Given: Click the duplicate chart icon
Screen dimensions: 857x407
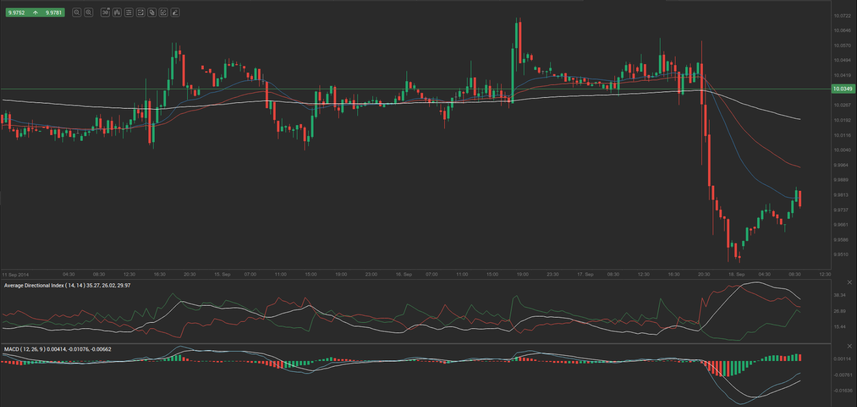Looking at the screenshot, I should coord(152,12).
